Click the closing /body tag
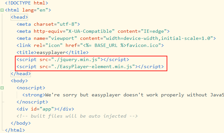The image size is (224, 133). click(21, 123)
